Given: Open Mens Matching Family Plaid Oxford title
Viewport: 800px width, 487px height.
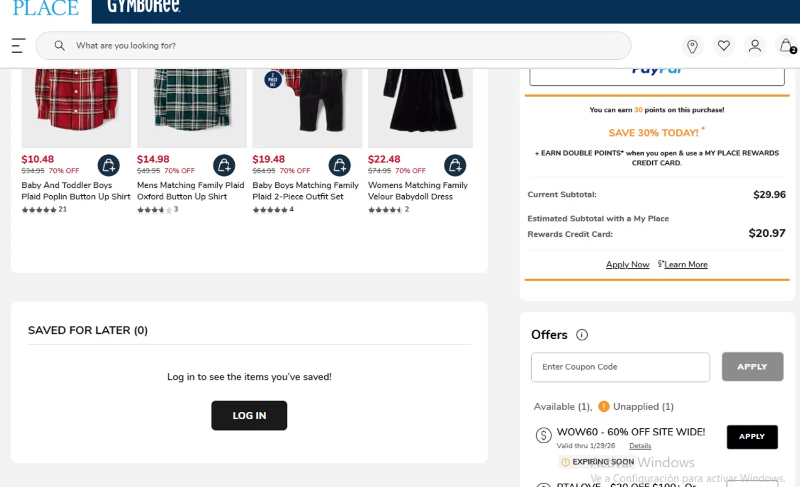Looking at the screenshot, I should [190, 191].
